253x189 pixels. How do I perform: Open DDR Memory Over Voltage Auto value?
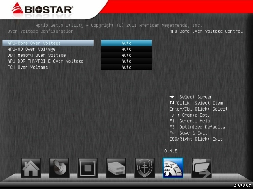(126, 55)
